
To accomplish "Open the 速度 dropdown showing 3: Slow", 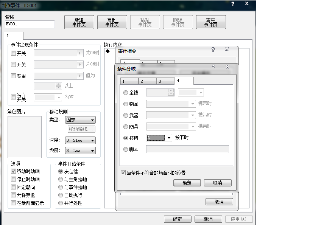I will (80, 140).
